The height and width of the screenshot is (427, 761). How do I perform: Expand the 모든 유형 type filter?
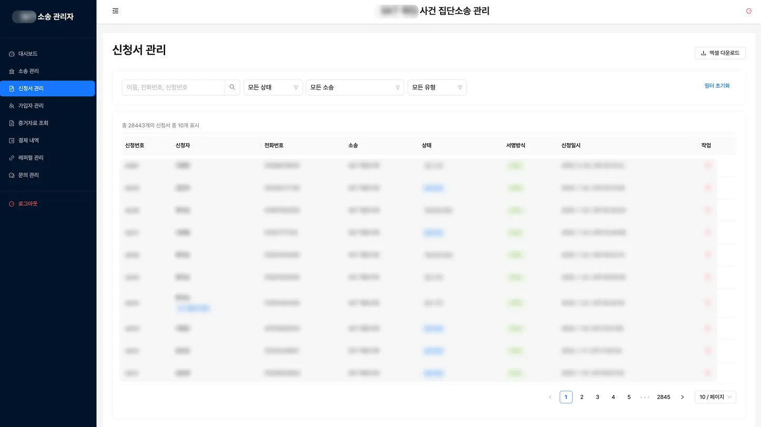[x=437, y=87]
